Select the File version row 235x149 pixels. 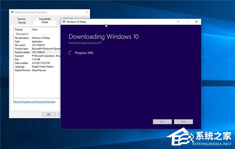(x=37, y=45)
